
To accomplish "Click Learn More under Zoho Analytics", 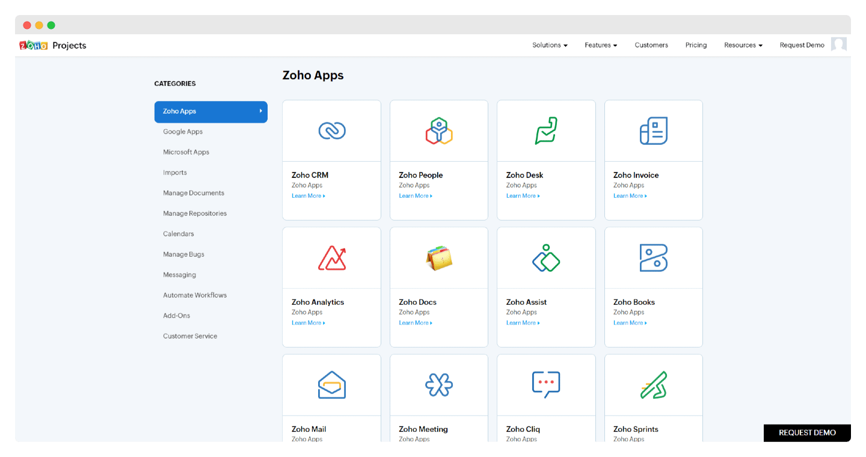I will tap(309, 323).
